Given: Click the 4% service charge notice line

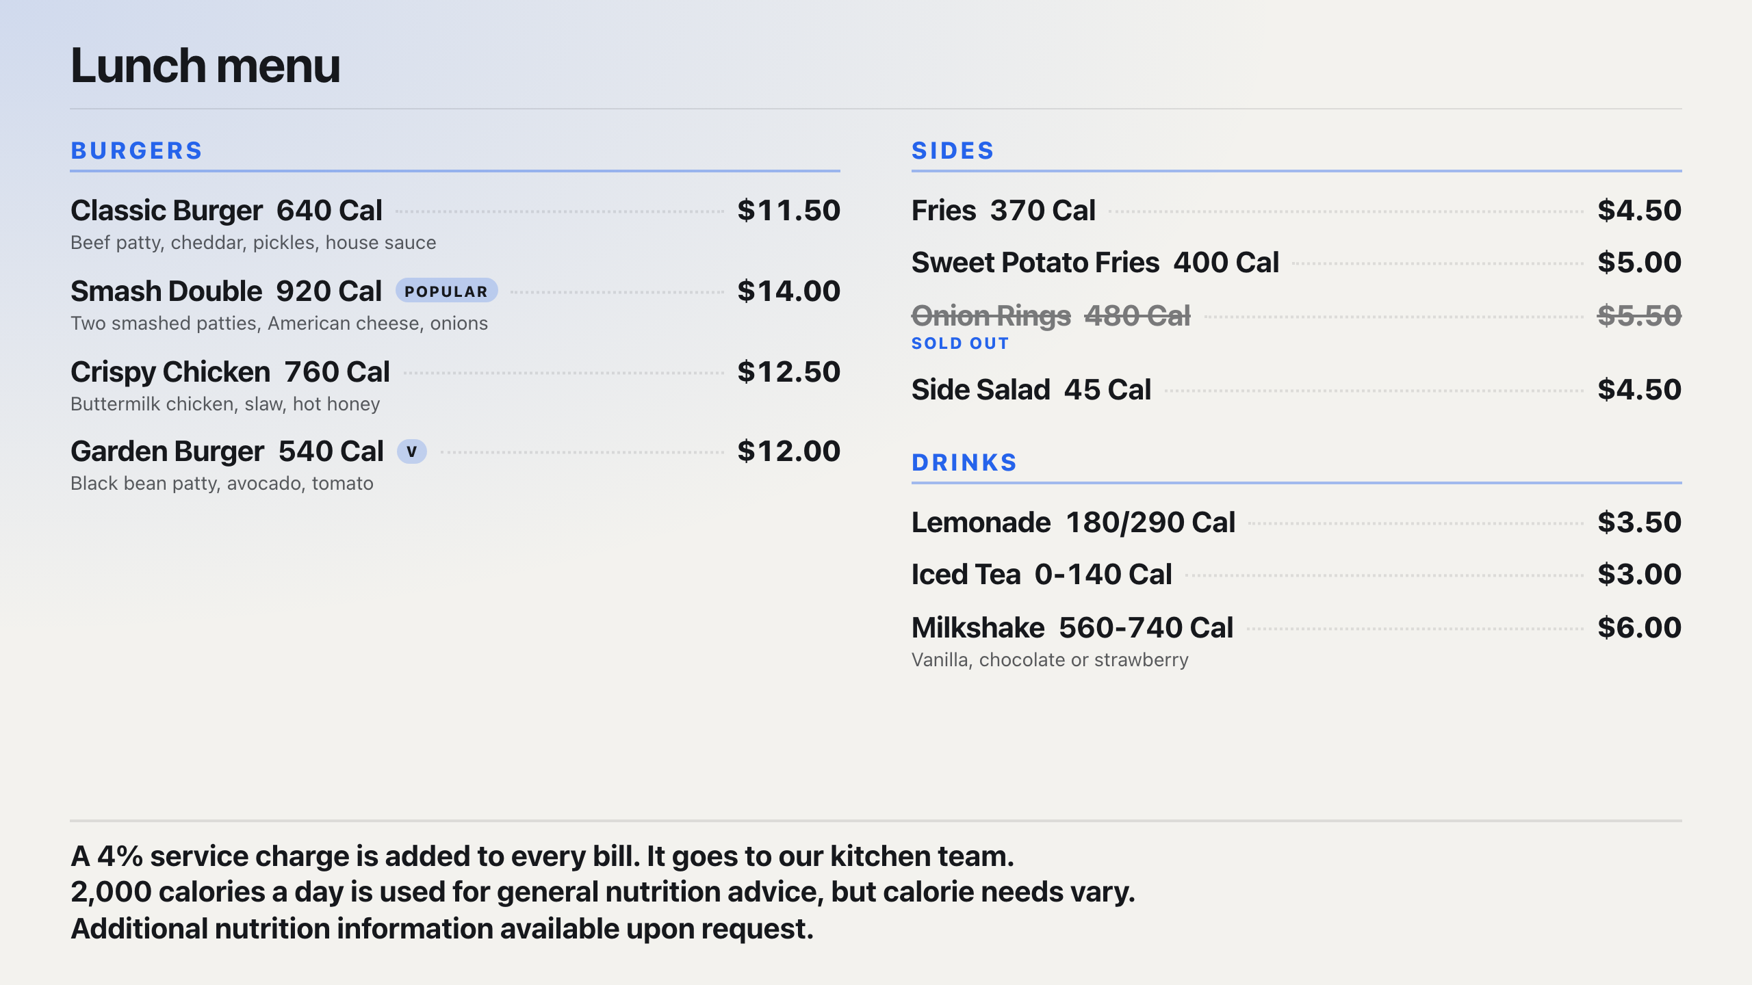Looking at the screenshot, I should click(542, 856).
